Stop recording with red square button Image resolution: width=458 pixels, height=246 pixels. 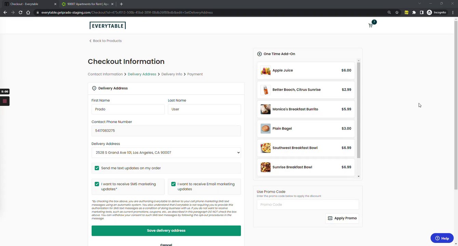coord(5,101)
